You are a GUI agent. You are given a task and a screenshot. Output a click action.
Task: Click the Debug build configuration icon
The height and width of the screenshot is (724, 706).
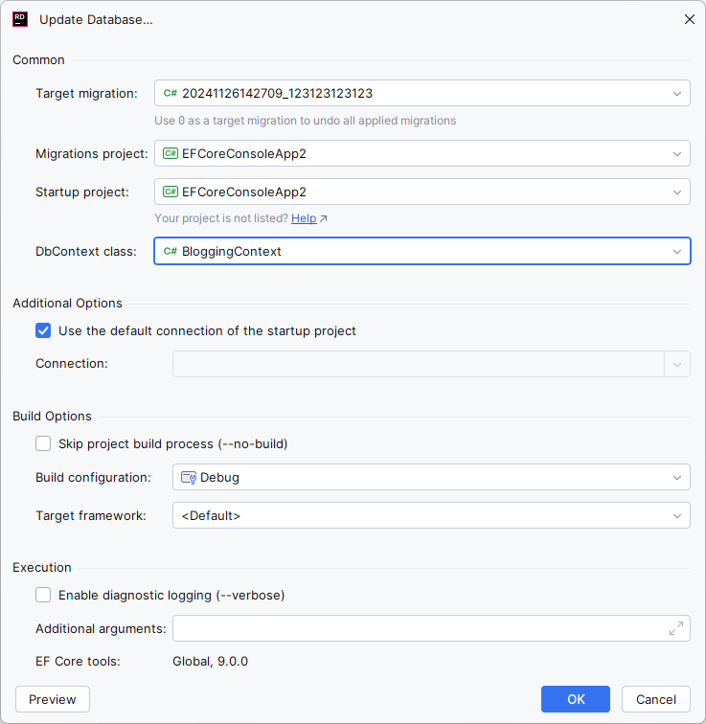point(189,477)
